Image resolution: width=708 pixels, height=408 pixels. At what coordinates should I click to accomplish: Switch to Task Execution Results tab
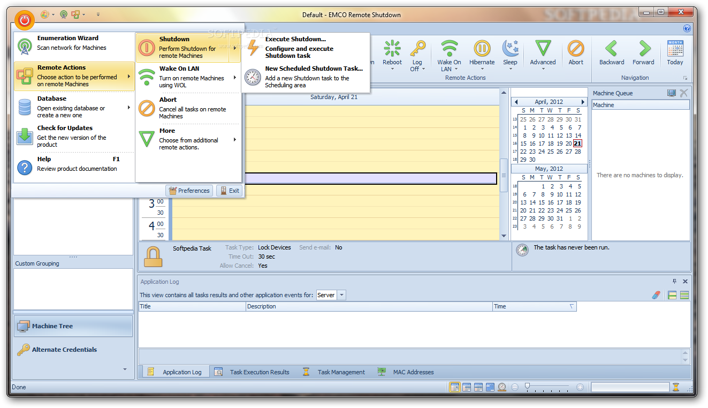click(253, 372)
